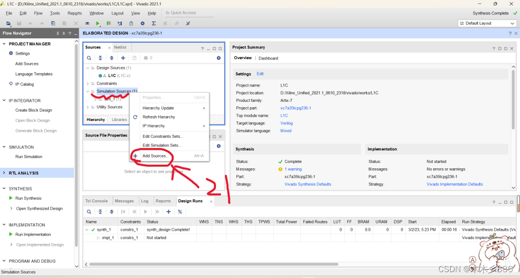Click the plus icon to create new runs
The image size is (520, 278).
point(168,212)
